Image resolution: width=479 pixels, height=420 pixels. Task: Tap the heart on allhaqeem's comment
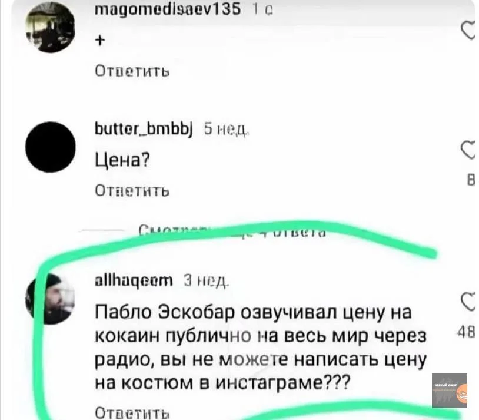tap(469, 301)
